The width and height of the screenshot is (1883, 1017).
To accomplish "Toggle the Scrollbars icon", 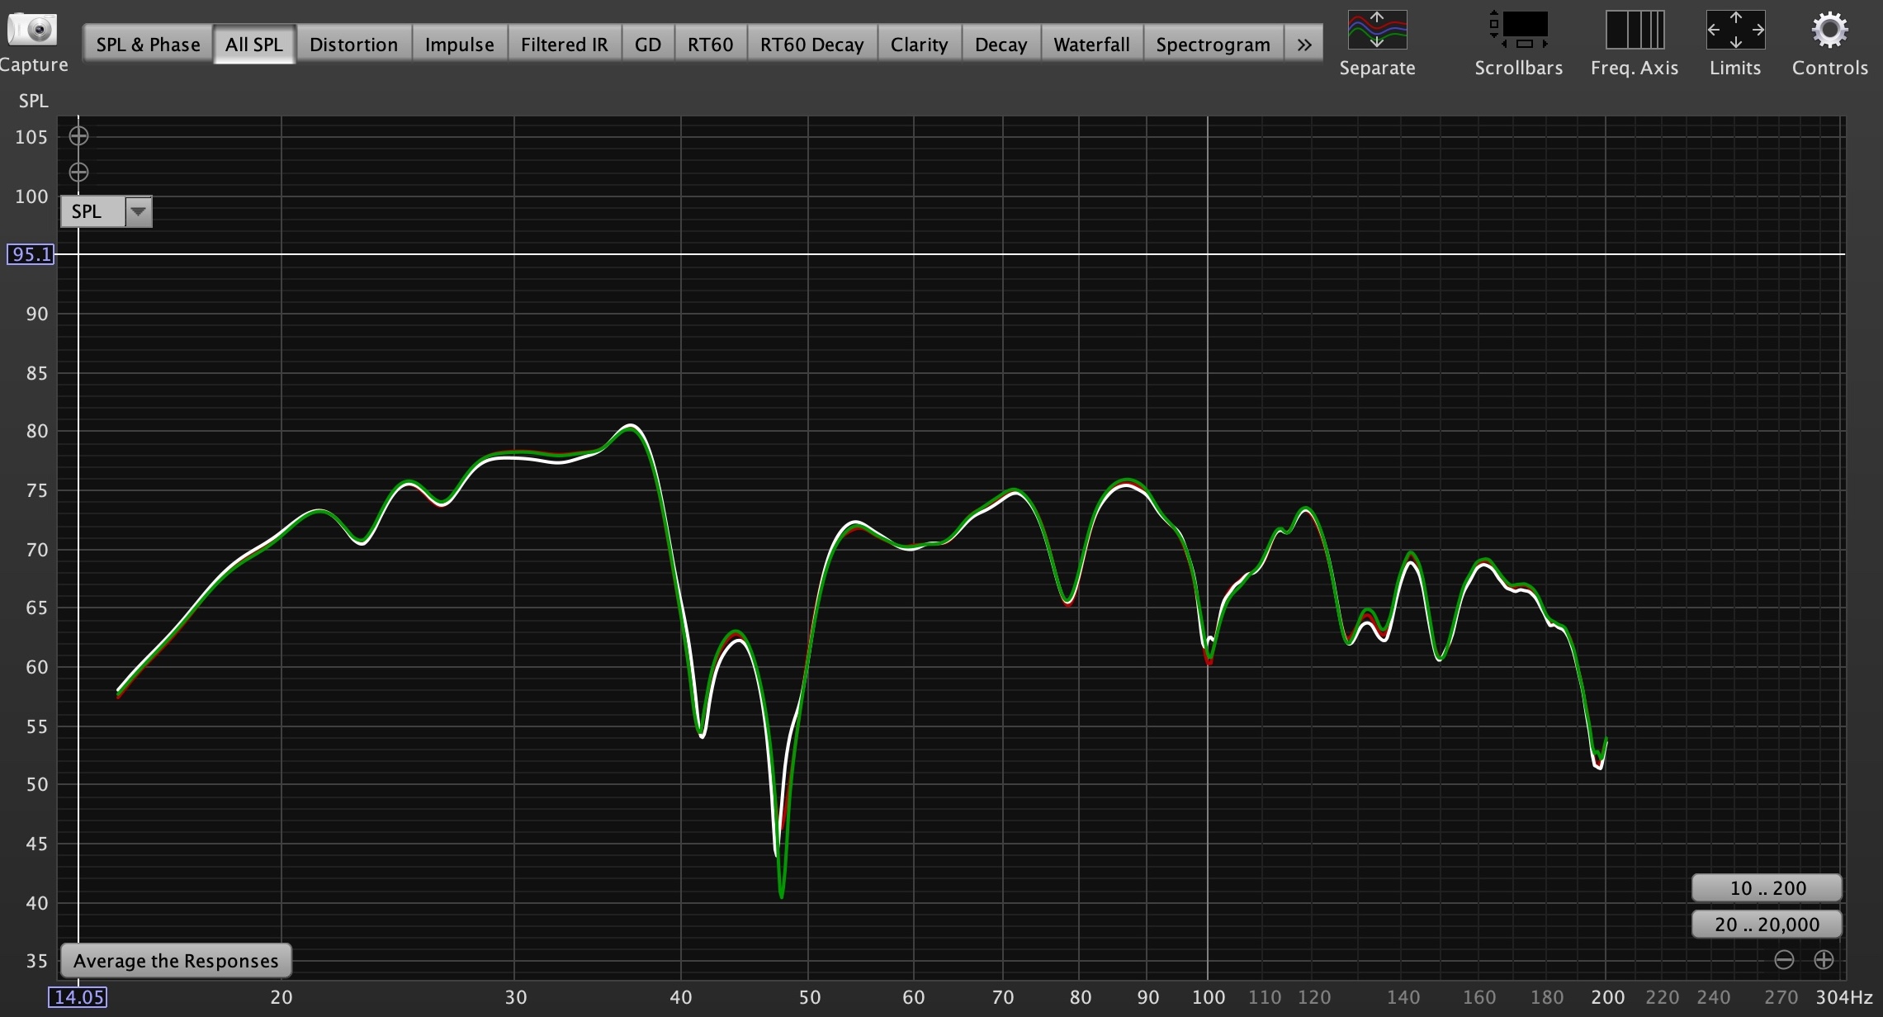I will pyautogui.click(x=1518, y=31).
